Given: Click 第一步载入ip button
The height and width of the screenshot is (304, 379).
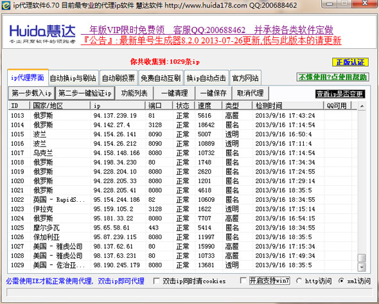Looking at the screenshot, I should 31,93.
